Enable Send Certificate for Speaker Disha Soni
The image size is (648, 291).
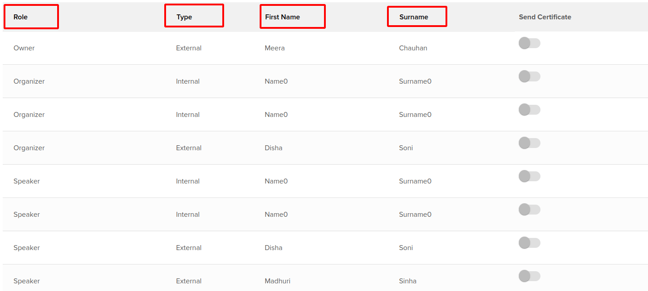pos(529,242)
